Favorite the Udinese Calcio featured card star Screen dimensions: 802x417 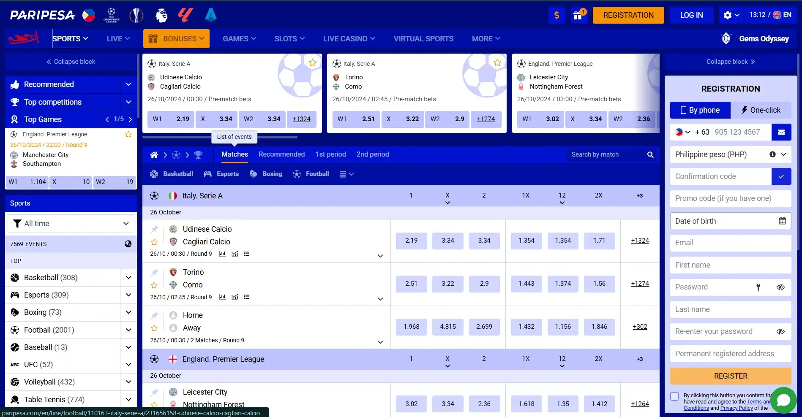click(313, 63)
